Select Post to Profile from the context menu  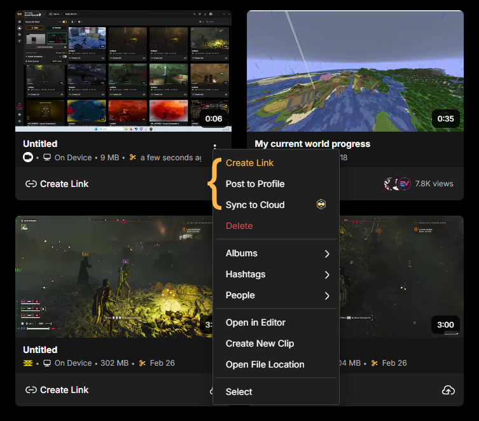276,184
